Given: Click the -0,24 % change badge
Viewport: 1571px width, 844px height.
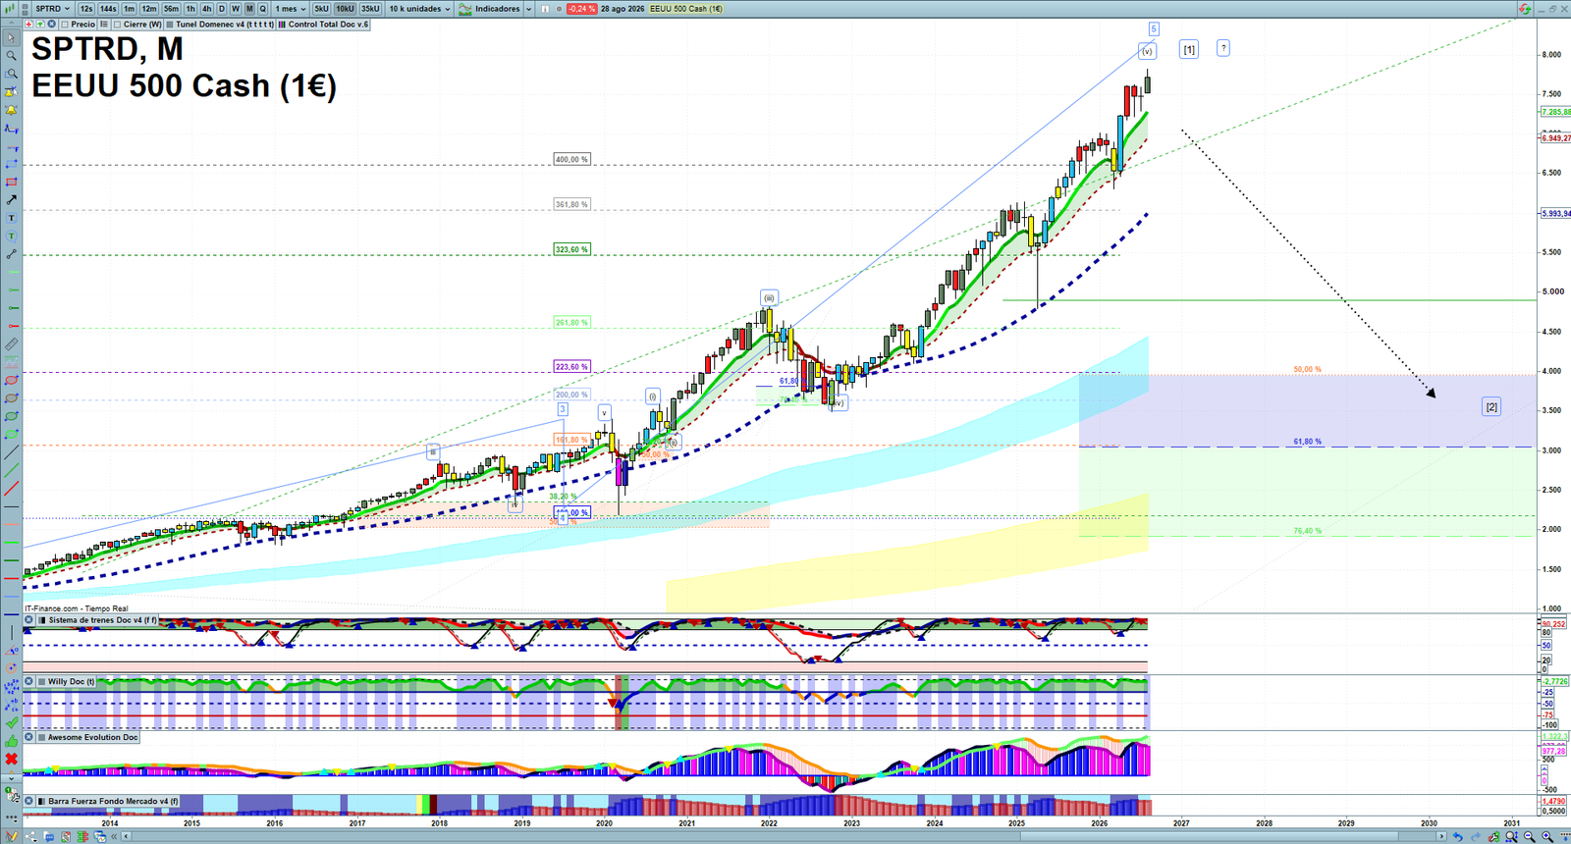Looking at the screenshot, I should pyautogui.click(x=581, y=9).
